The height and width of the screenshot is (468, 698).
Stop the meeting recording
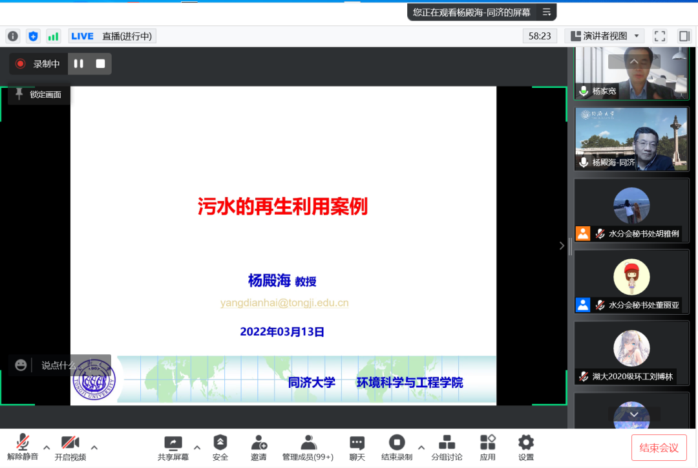[x=101, y=64]
